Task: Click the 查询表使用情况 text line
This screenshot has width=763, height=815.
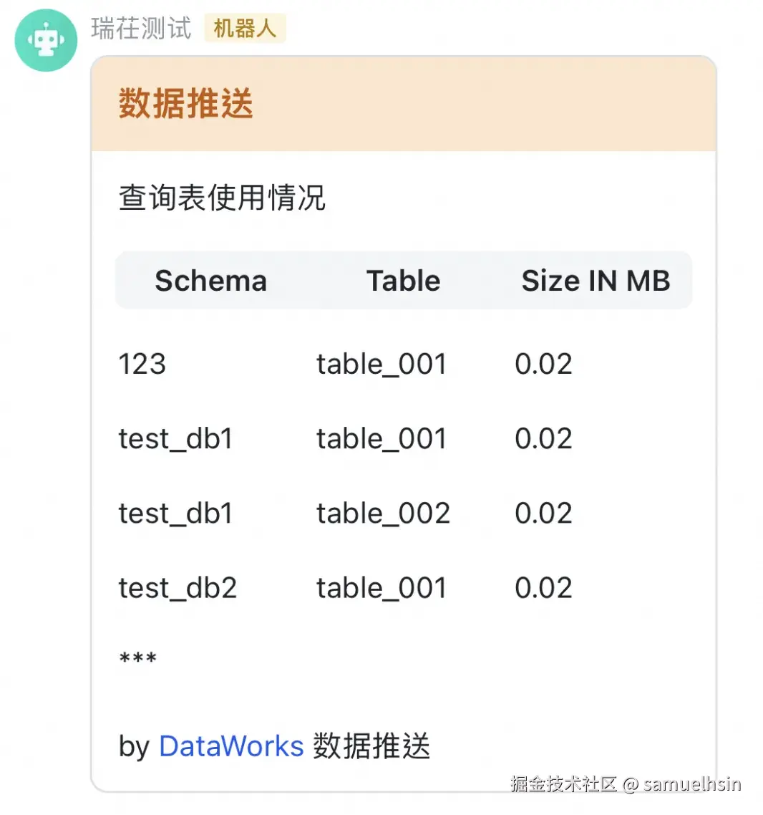Action: (222, 198)
